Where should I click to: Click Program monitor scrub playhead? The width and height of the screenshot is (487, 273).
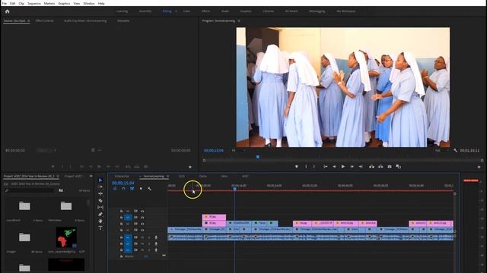[x=258, y=157]
